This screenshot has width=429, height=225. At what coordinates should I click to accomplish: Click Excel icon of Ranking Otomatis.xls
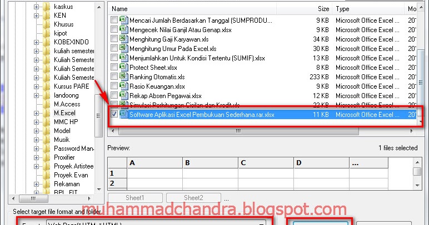(x=124, y=76)
